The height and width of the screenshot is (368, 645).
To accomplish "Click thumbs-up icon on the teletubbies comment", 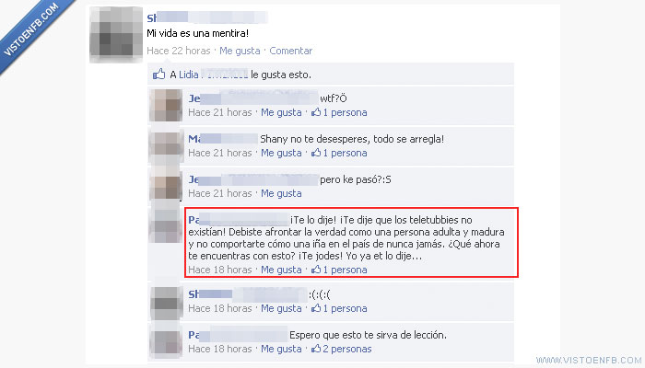I will click(x=316, y=270).
